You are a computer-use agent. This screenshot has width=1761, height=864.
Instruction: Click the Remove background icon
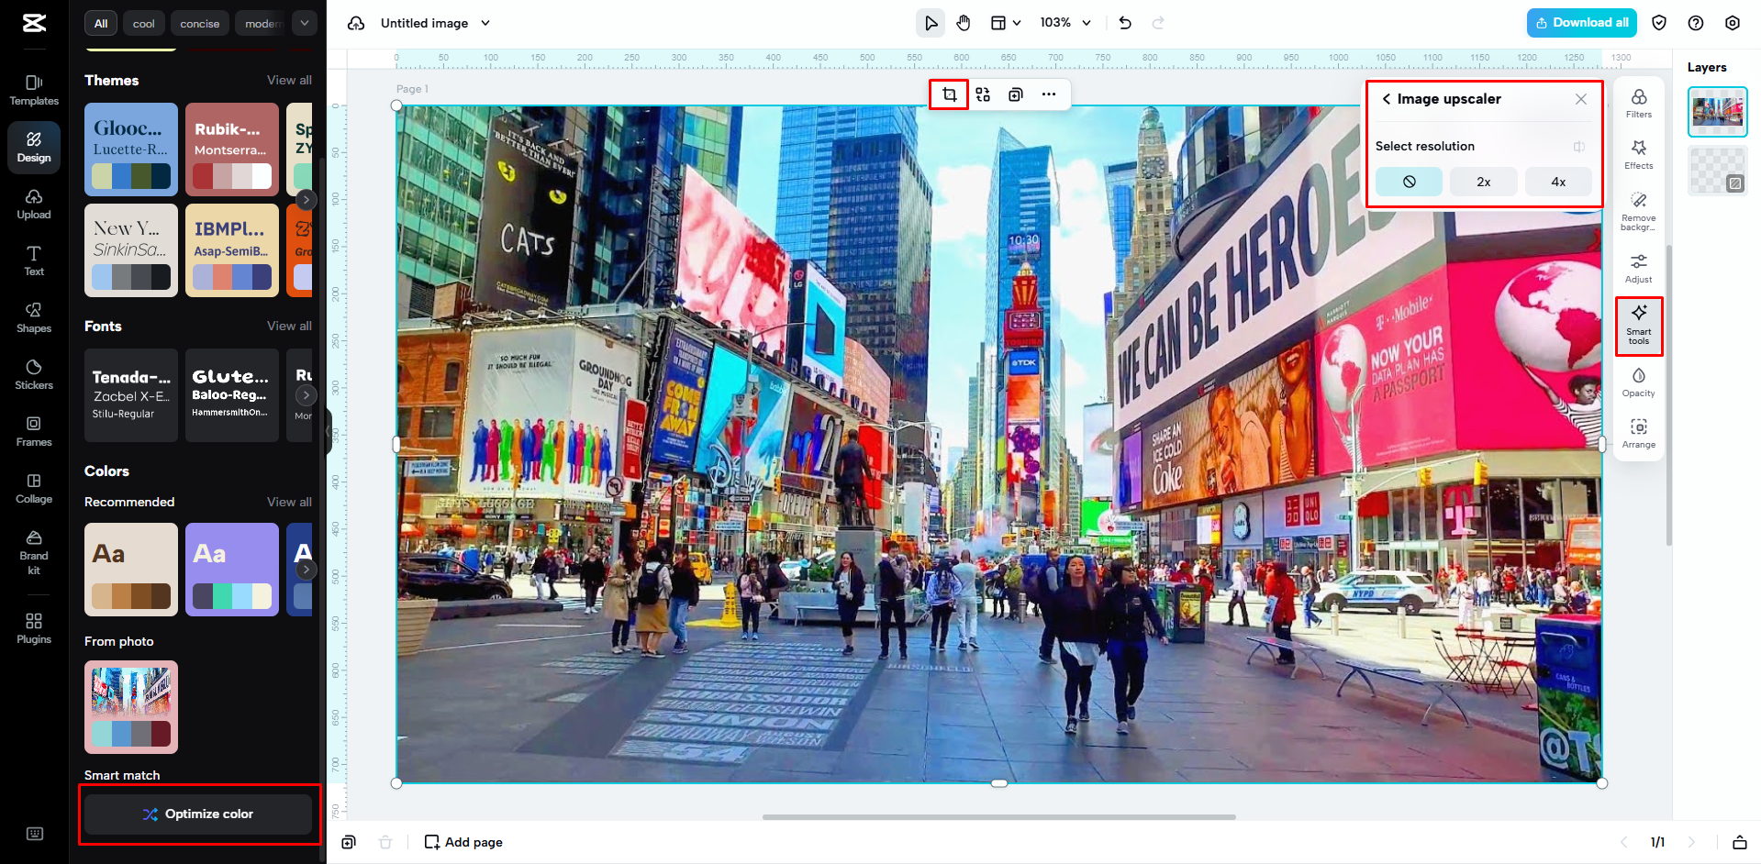tap(1638, 210)
